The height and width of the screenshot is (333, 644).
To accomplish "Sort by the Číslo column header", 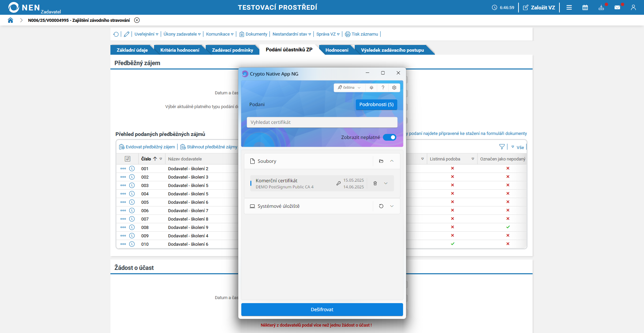I will pyautogui.click(x=146, y=159).
